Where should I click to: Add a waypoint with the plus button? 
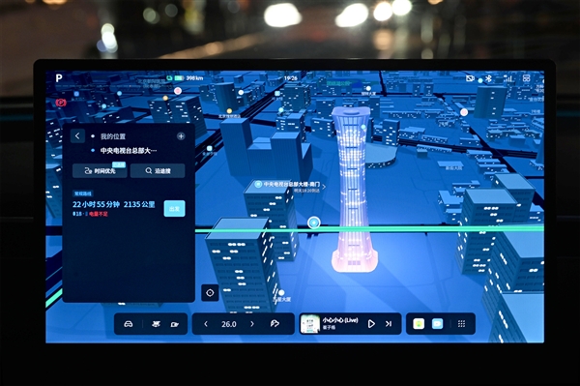coord(181,136)
